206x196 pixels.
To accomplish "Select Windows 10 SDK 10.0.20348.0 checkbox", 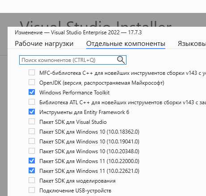I will [x=32, y=151].
